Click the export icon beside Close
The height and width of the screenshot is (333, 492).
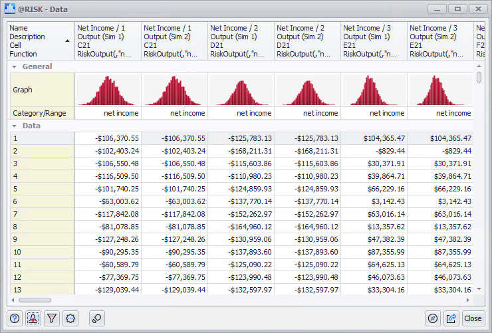point(452,318)
